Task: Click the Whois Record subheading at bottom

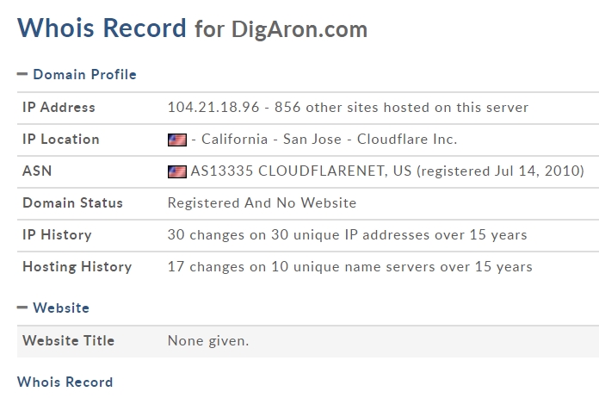Action: 65,382
